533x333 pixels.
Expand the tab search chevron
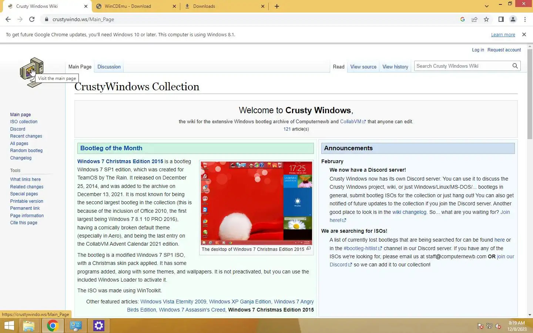(487, 6)
